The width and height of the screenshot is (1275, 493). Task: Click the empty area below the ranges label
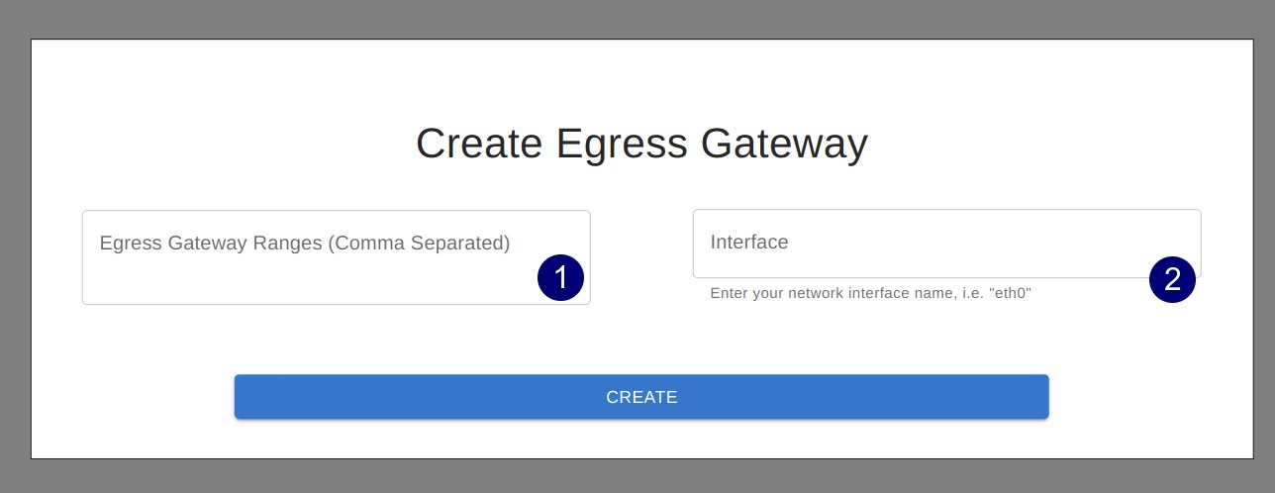(297, 282)
